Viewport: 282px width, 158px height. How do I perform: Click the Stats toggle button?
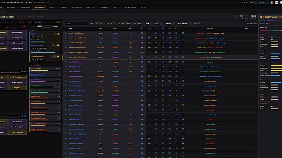click(197, 24)
